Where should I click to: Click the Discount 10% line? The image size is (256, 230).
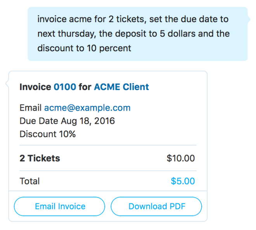pos(47,134)
